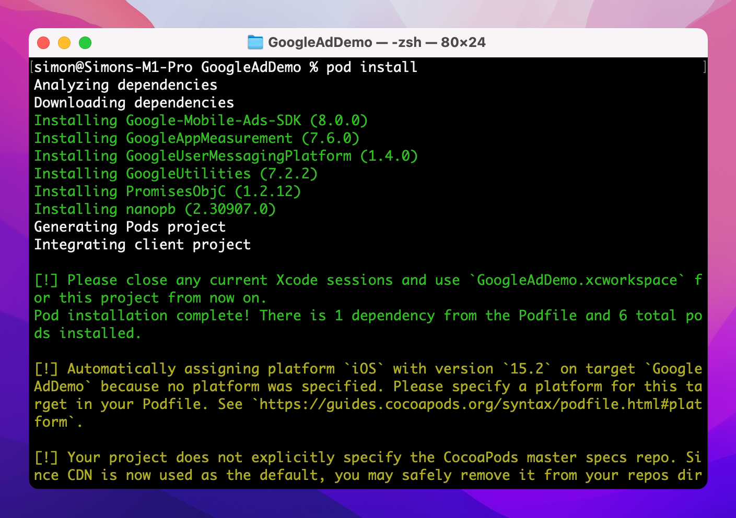The height and width of the screenshot is (518, 736).
Task: Click the 'Integrating client project' line
Action: (x=142, y=245)
